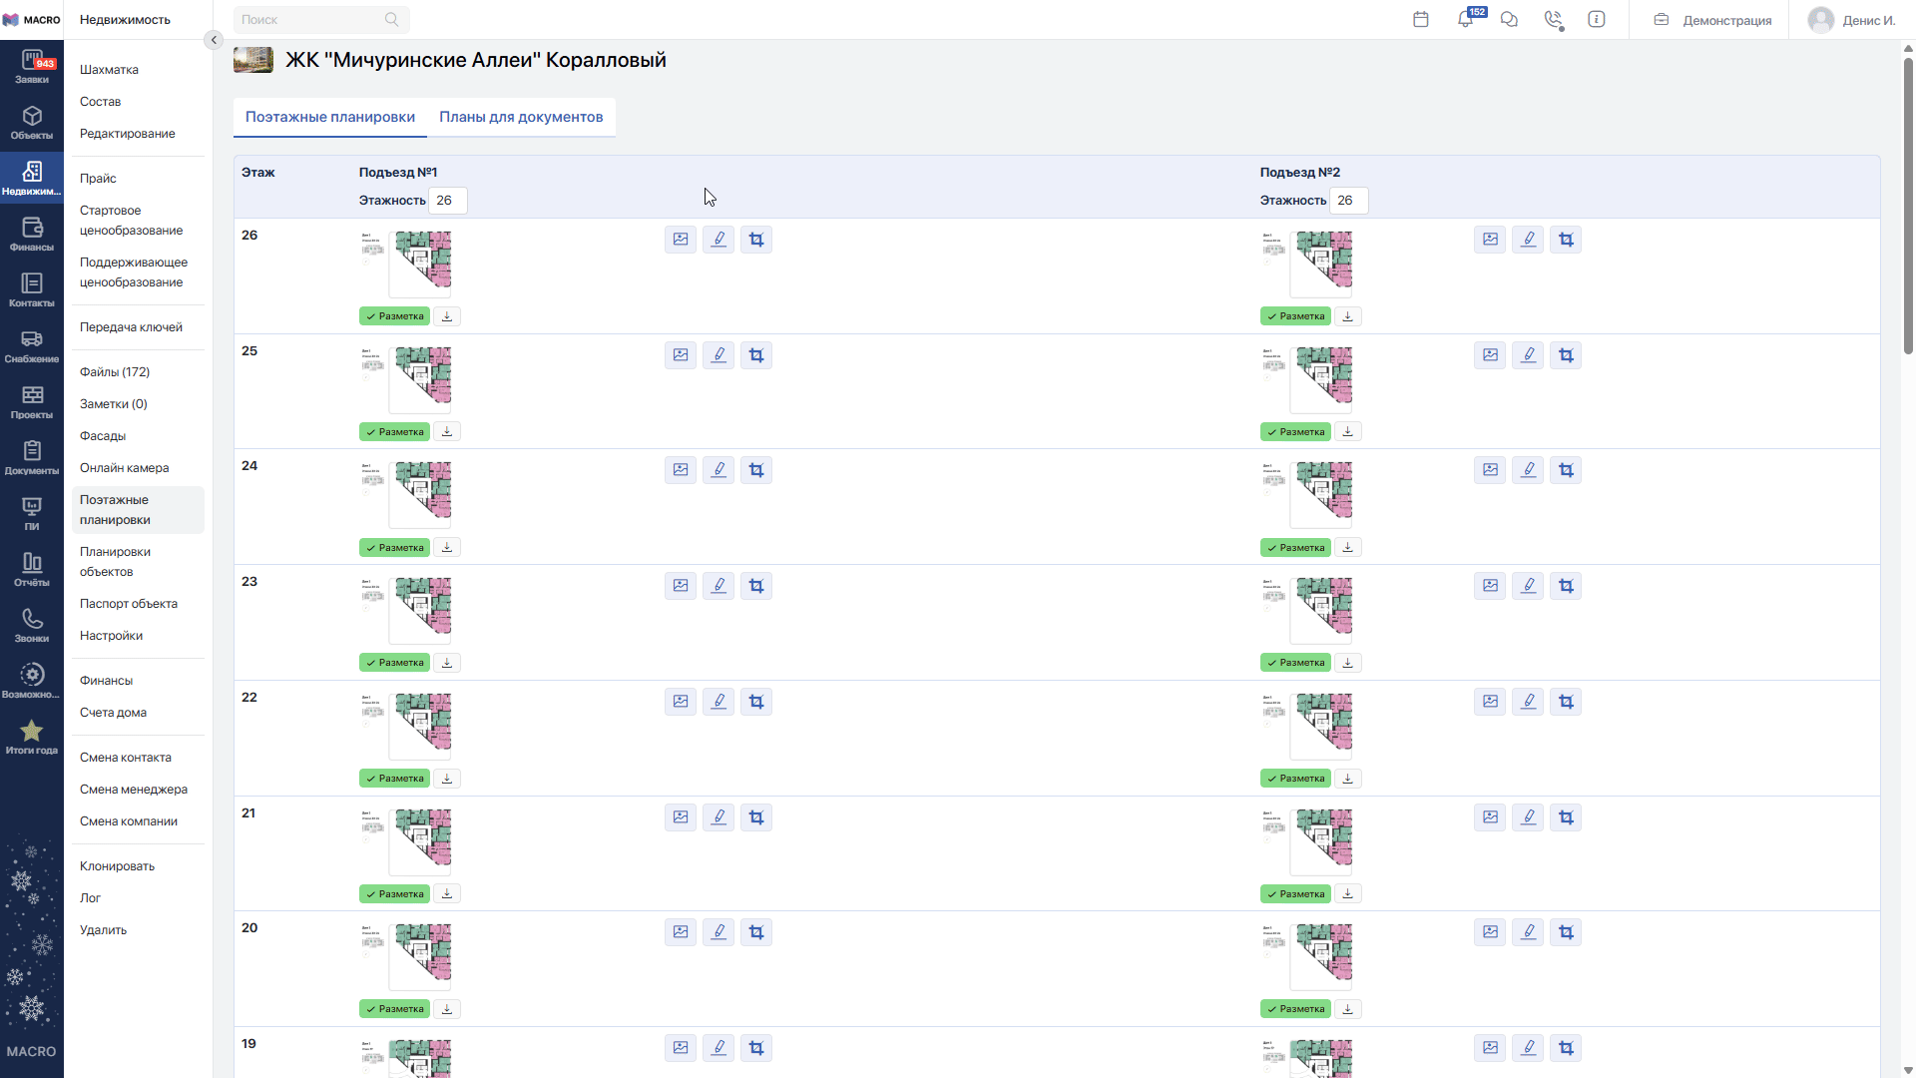Open Финансы section in left icon bar

pos(32,235)
